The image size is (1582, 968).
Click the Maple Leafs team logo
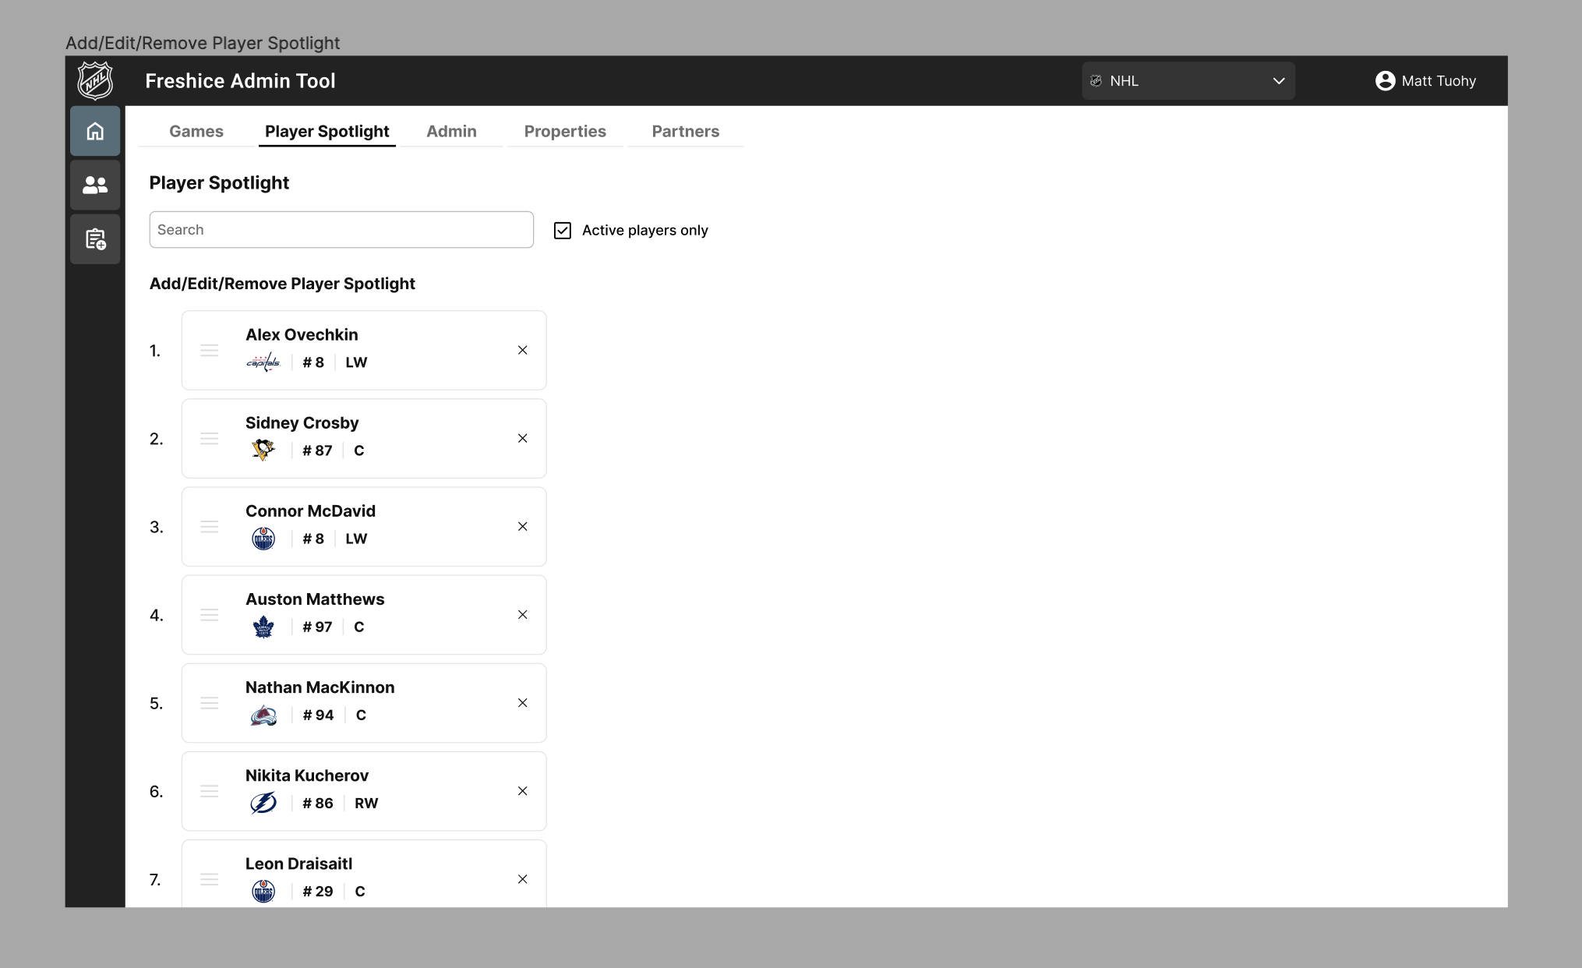[263, 627]
